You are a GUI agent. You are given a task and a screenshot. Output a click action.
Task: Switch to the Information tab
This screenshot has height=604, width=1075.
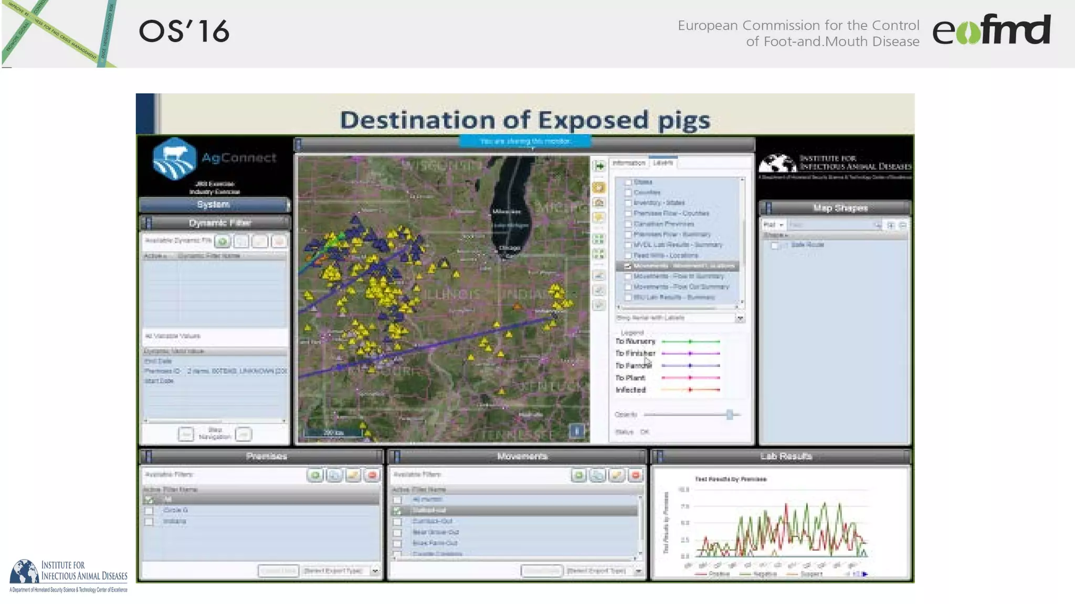click(x=629, y=163)
